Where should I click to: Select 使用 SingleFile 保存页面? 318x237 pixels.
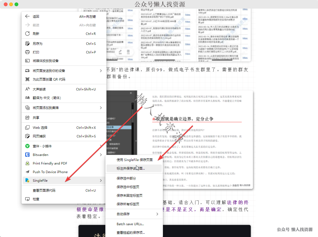click(134, 160)
